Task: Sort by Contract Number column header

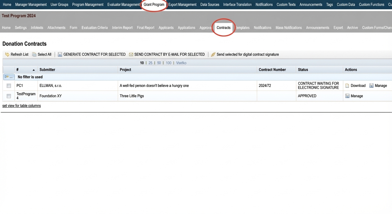Action: pos(272,70)
